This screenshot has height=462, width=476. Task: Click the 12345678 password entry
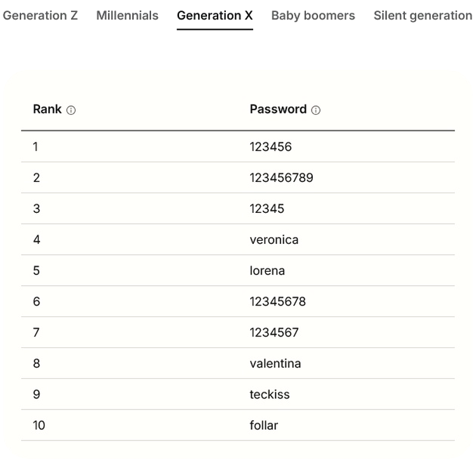(x=277, y=302)
